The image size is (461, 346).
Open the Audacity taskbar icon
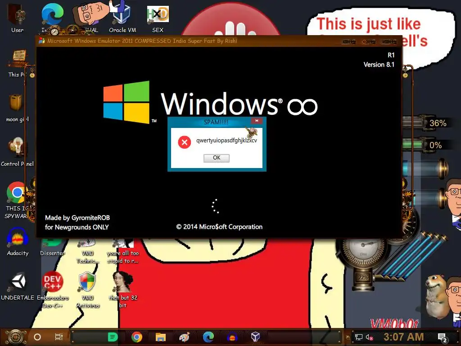click(232, 337)
